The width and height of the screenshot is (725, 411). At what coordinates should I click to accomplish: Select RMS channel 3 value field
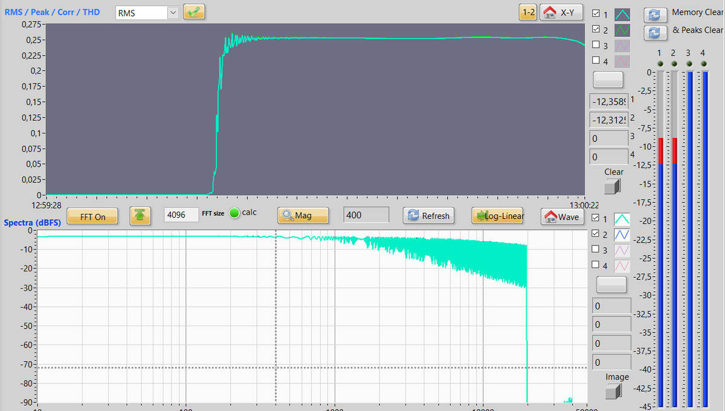point(609,138)
